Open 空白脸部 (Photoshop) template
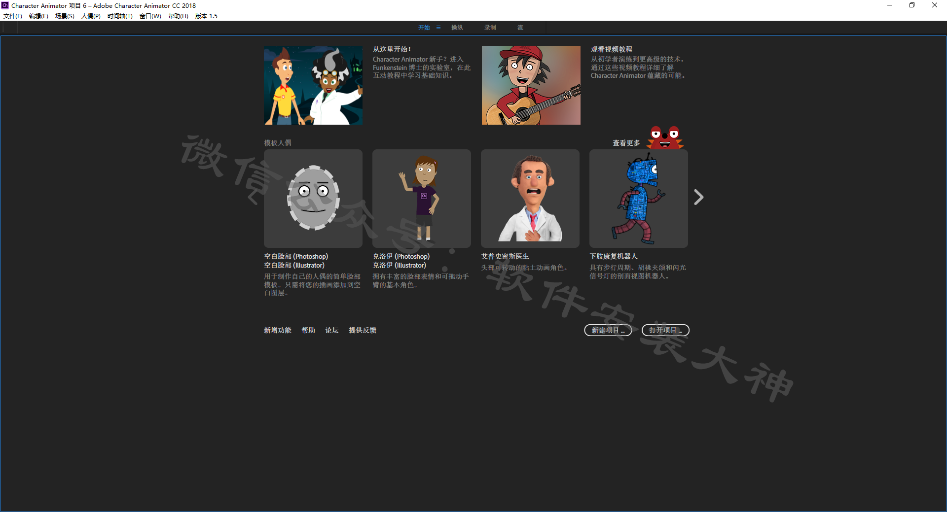947x512 pixels. pos(296,256)
